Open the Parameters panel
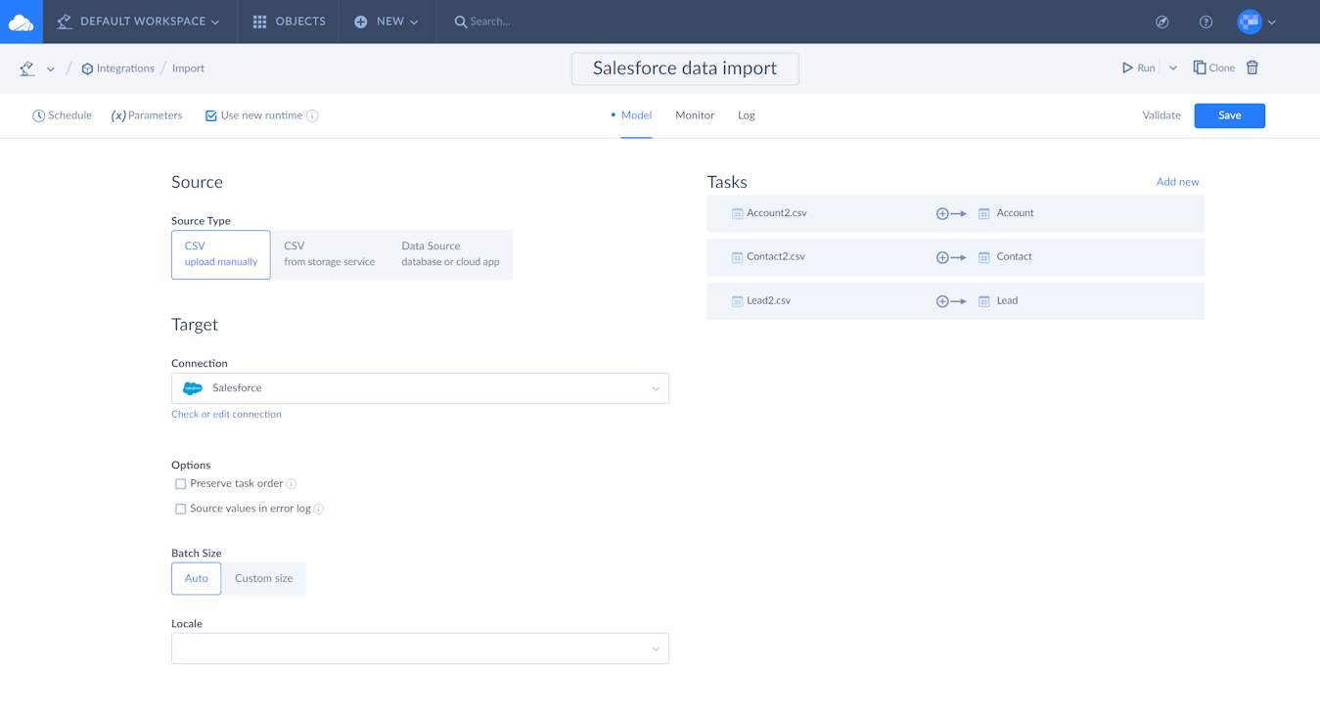1320x717 pixels. click(147, 115)
